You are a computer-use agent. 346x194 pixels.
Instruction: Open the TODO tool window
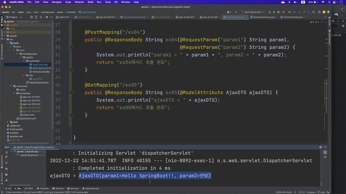pos(29,189)
